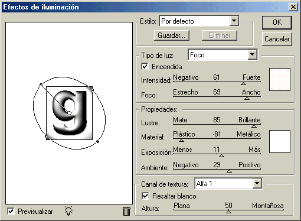Click the Intensidad slider triangle handle
The width and height of the screenshot is (301, 221).
click(243, 84)
